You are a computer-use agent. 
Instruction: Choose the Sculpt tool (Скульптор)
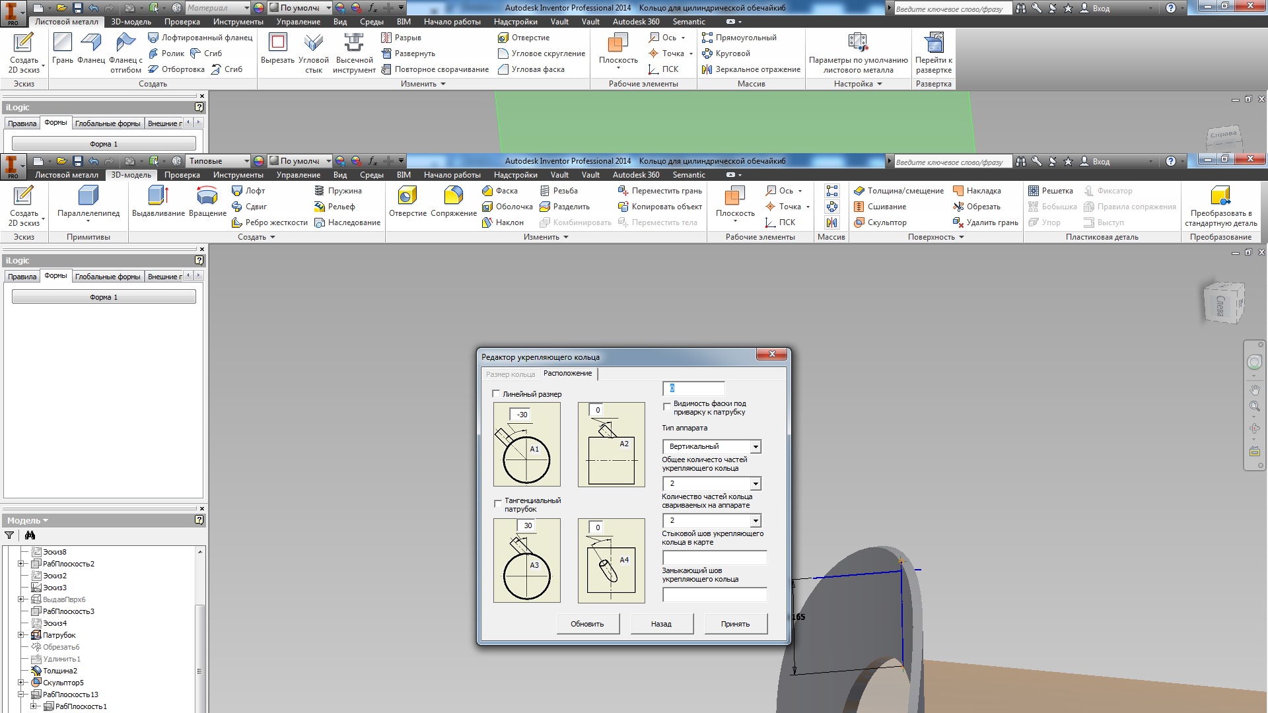tap(880, 222)
